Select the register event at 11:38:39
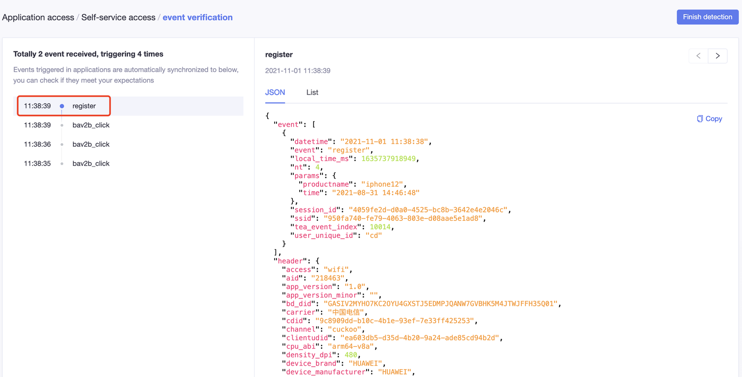 (x=128, y=106)
